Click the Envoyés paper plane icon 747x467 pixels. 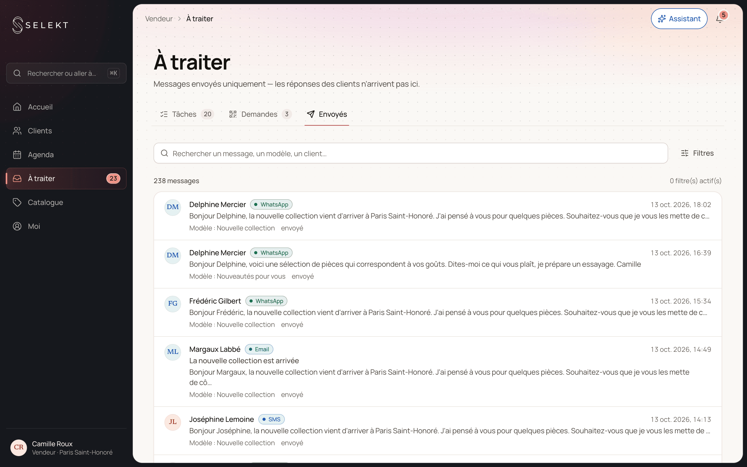310,114
